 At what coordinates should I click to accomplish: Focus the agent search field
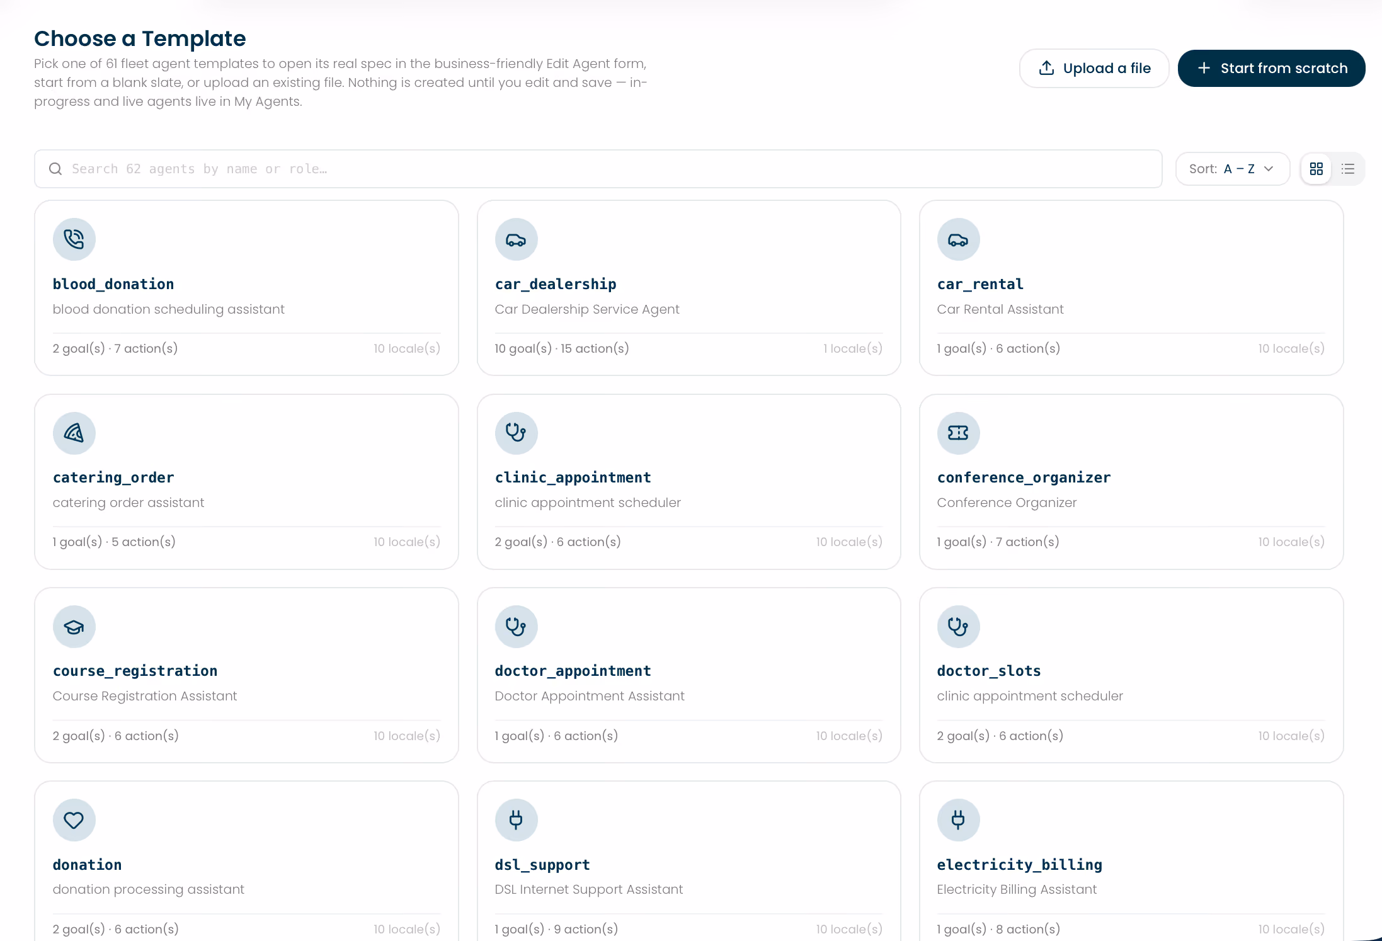coord(598,169)
